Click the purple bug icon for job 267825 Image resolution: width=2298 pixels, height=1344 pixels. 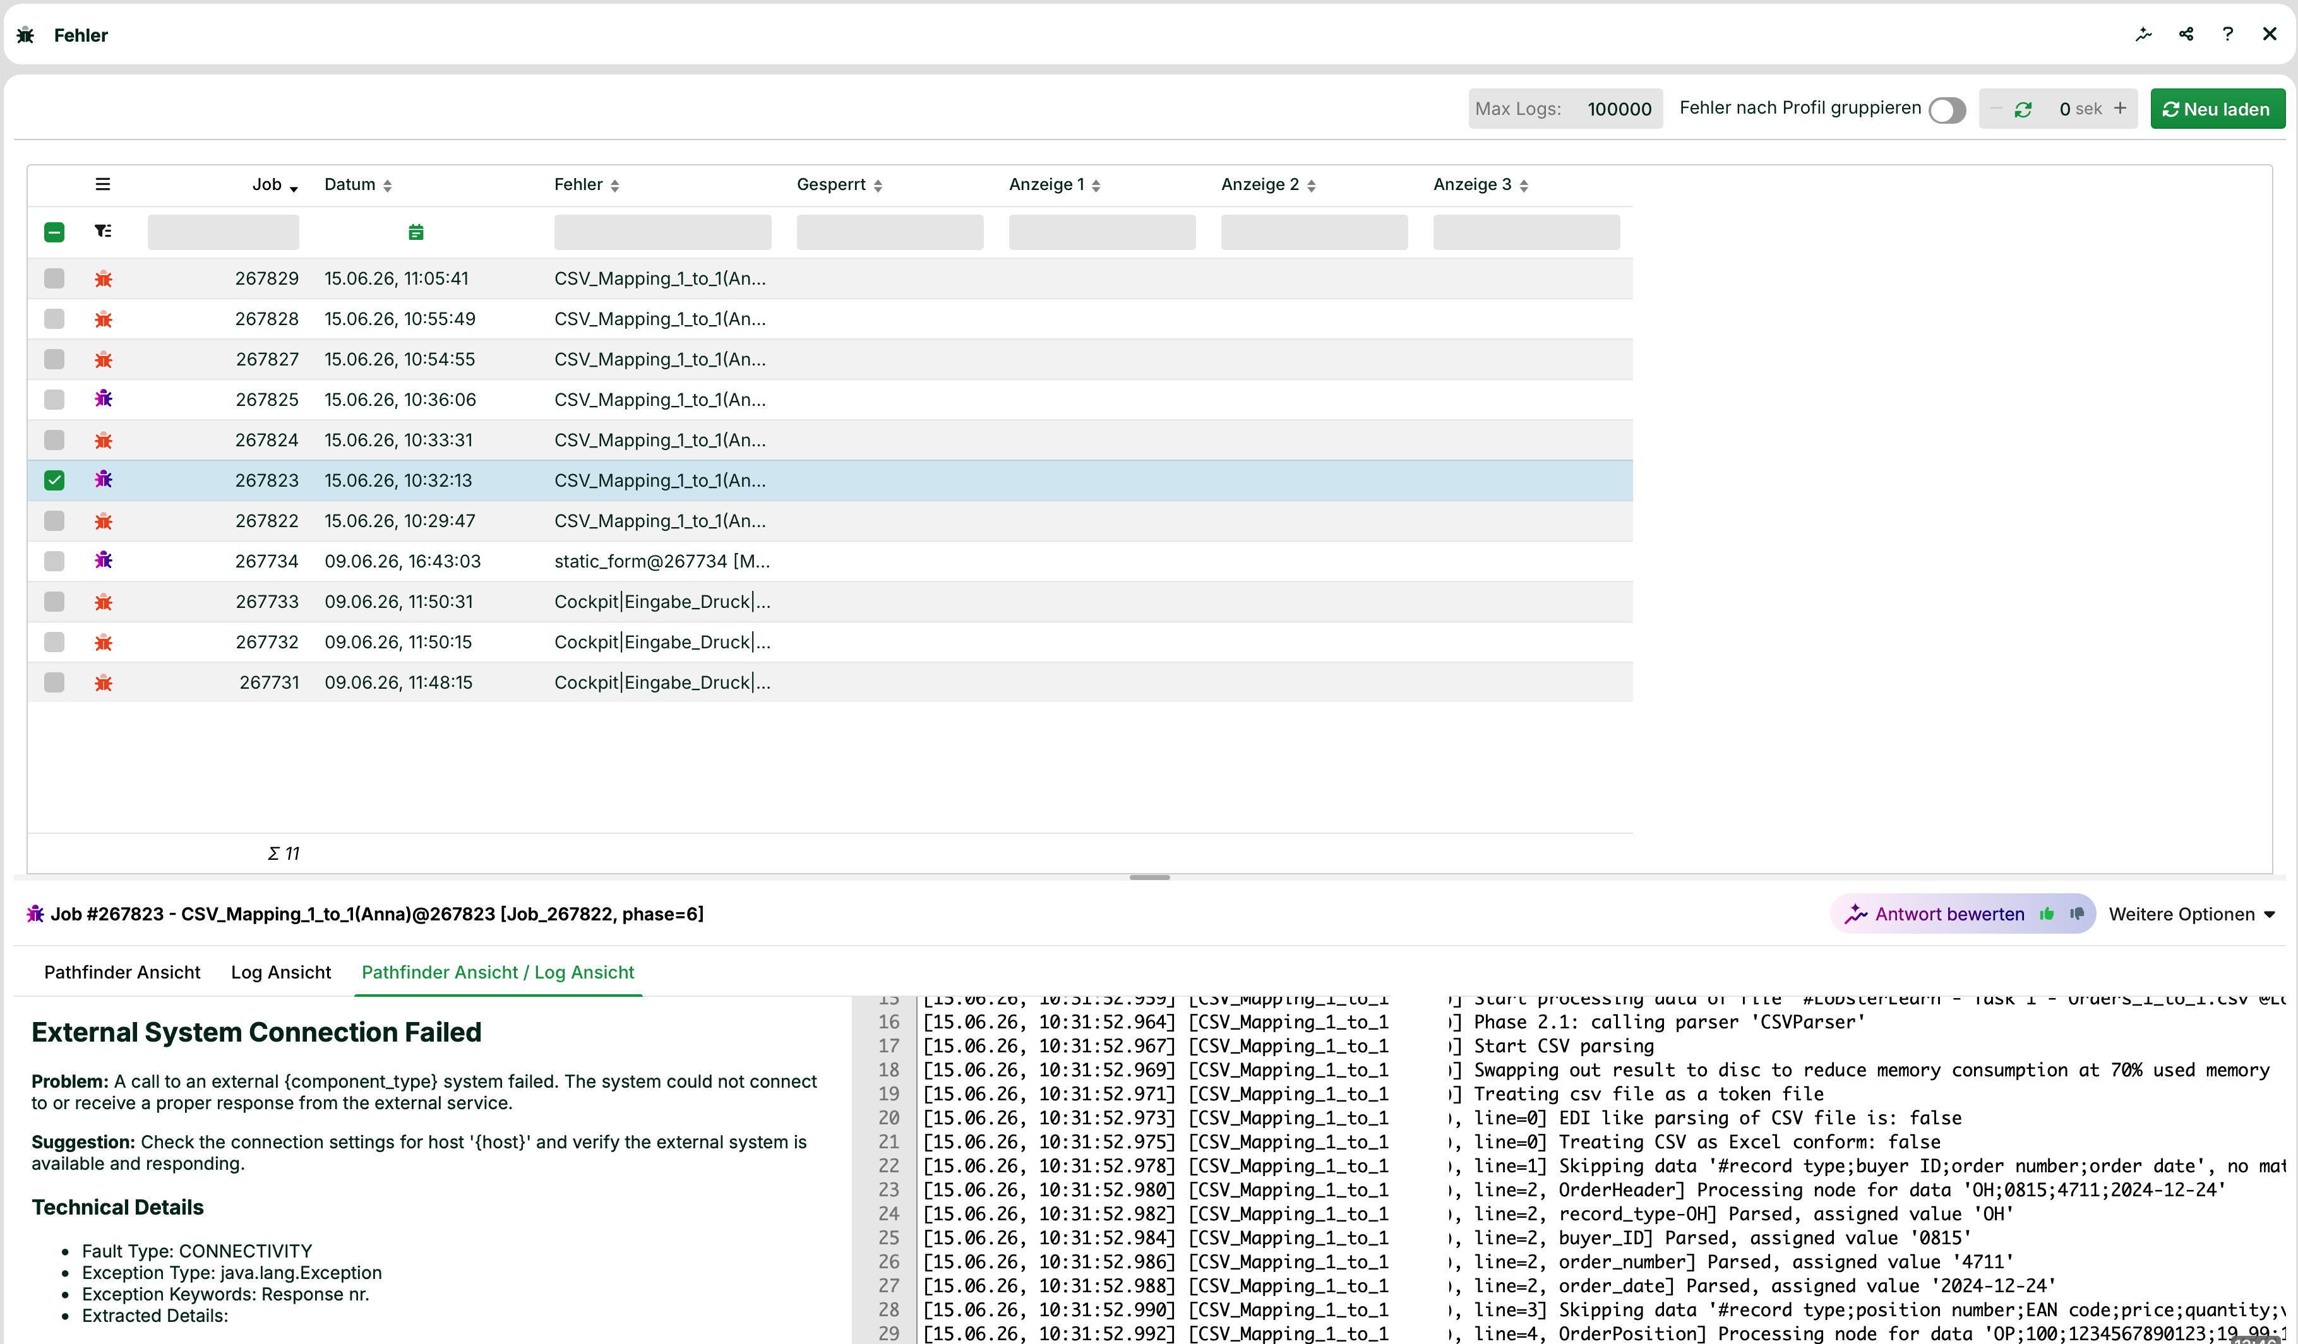pyautogui.click(x=103, y=398)
